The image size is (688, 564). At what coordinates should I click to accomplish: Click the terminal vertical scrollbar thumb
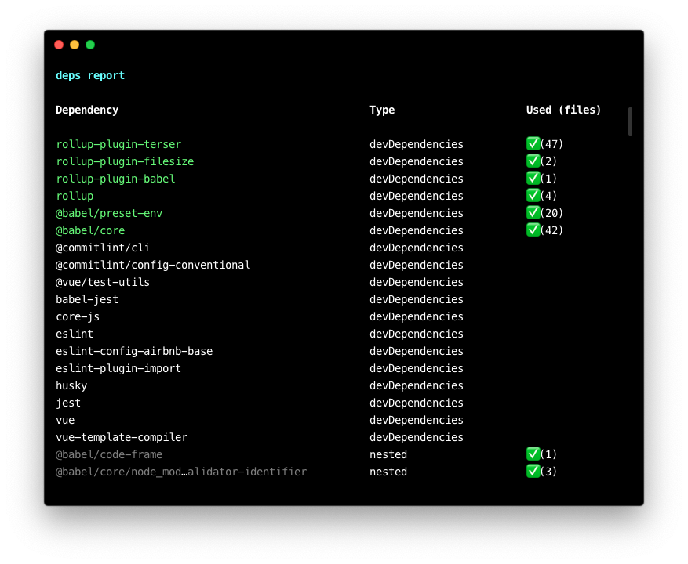pyautogui.click(x=630, y=121)
